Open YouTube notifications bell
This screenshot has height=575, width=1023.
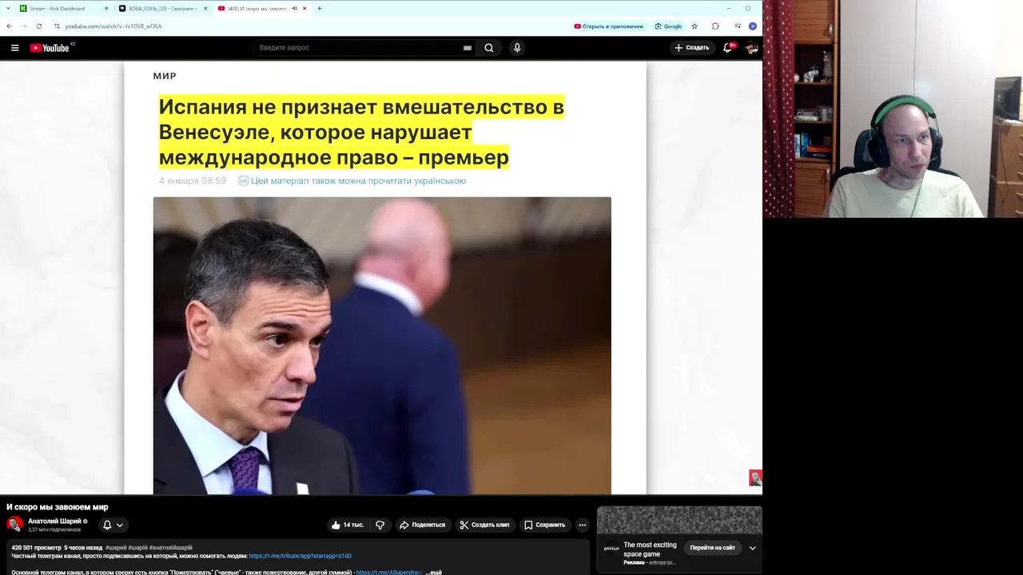point(727,48)
